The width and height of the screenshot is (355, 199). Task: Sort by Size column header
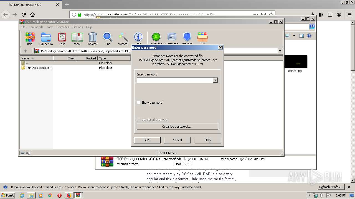[64, 58]
